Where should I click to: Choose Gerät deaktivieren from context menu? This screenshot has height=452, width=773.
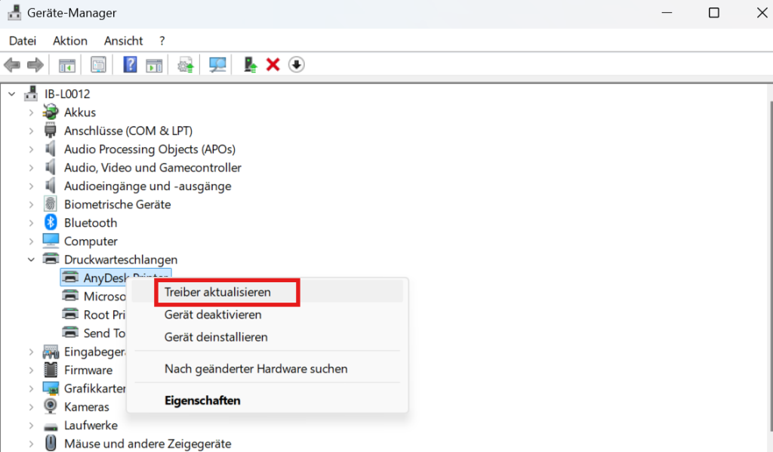click(x=267, y=315)
